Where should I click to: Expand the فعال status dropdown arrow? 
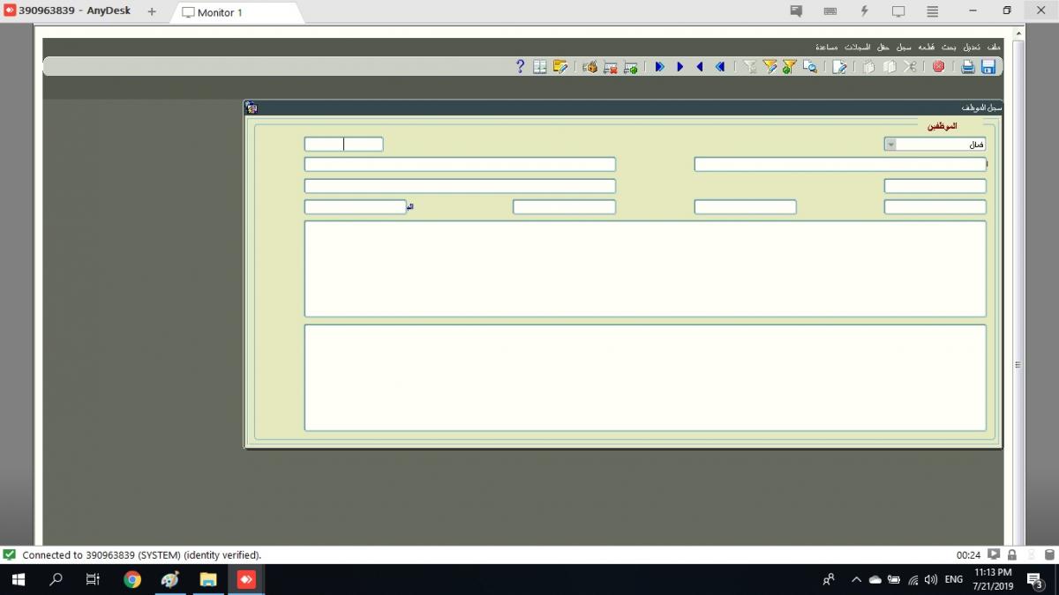tap(890, 145)
